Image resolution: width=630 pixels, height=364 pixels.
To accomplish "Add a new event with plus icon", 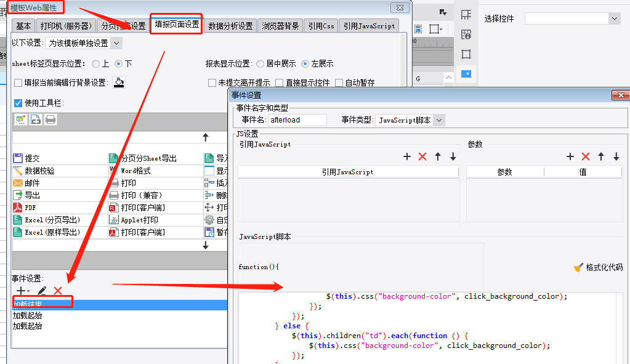I will 23,291.
